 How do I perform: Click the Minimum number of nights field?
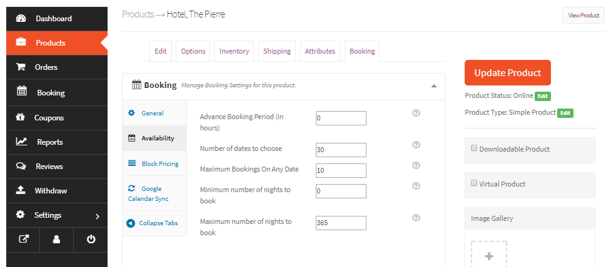tap(341, 191)
